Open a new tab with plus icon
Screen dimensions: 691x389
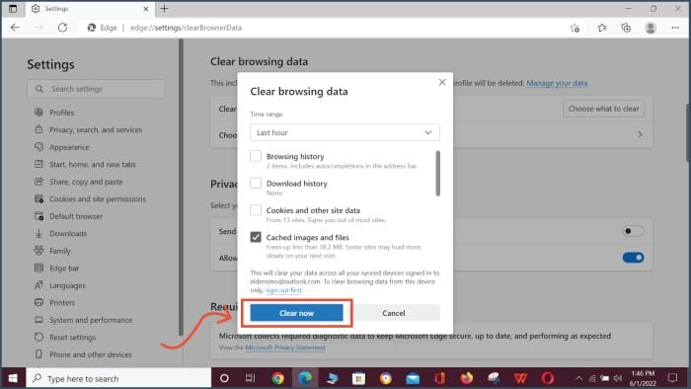(165, 8)
